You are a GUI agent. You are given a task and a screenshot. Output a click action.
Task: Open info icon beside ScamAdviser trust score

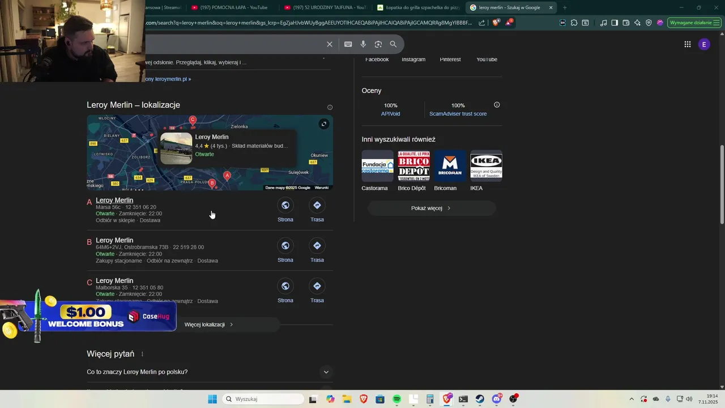tap(497, 105)
